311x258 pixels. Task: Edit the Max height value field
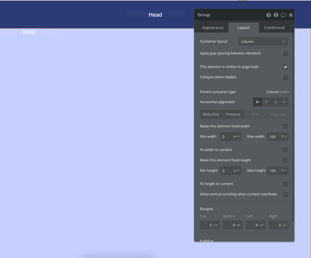tap(273, 171)
